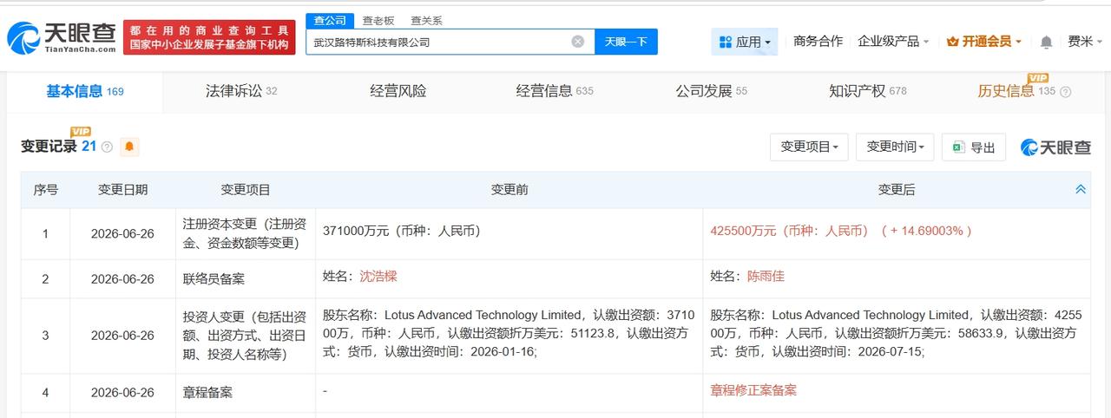Screen dimensions: 1111x418
Task: Collapse the table with the double-chevron icon
Action: point(1081,189)
